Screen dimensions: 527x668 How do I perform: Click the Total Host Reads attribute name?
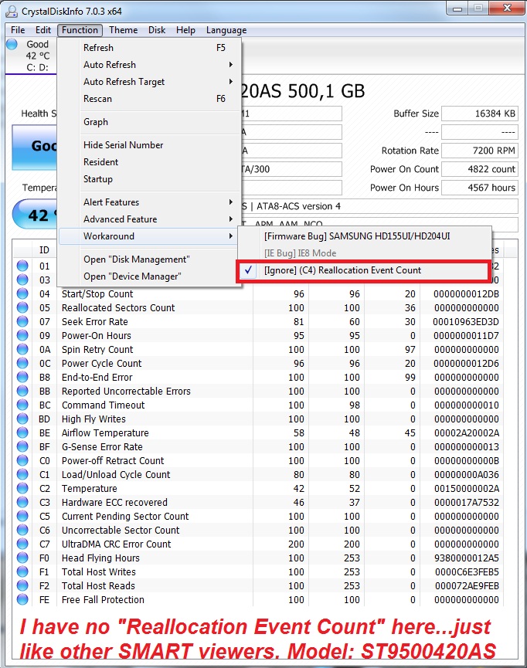pos(98,586)
